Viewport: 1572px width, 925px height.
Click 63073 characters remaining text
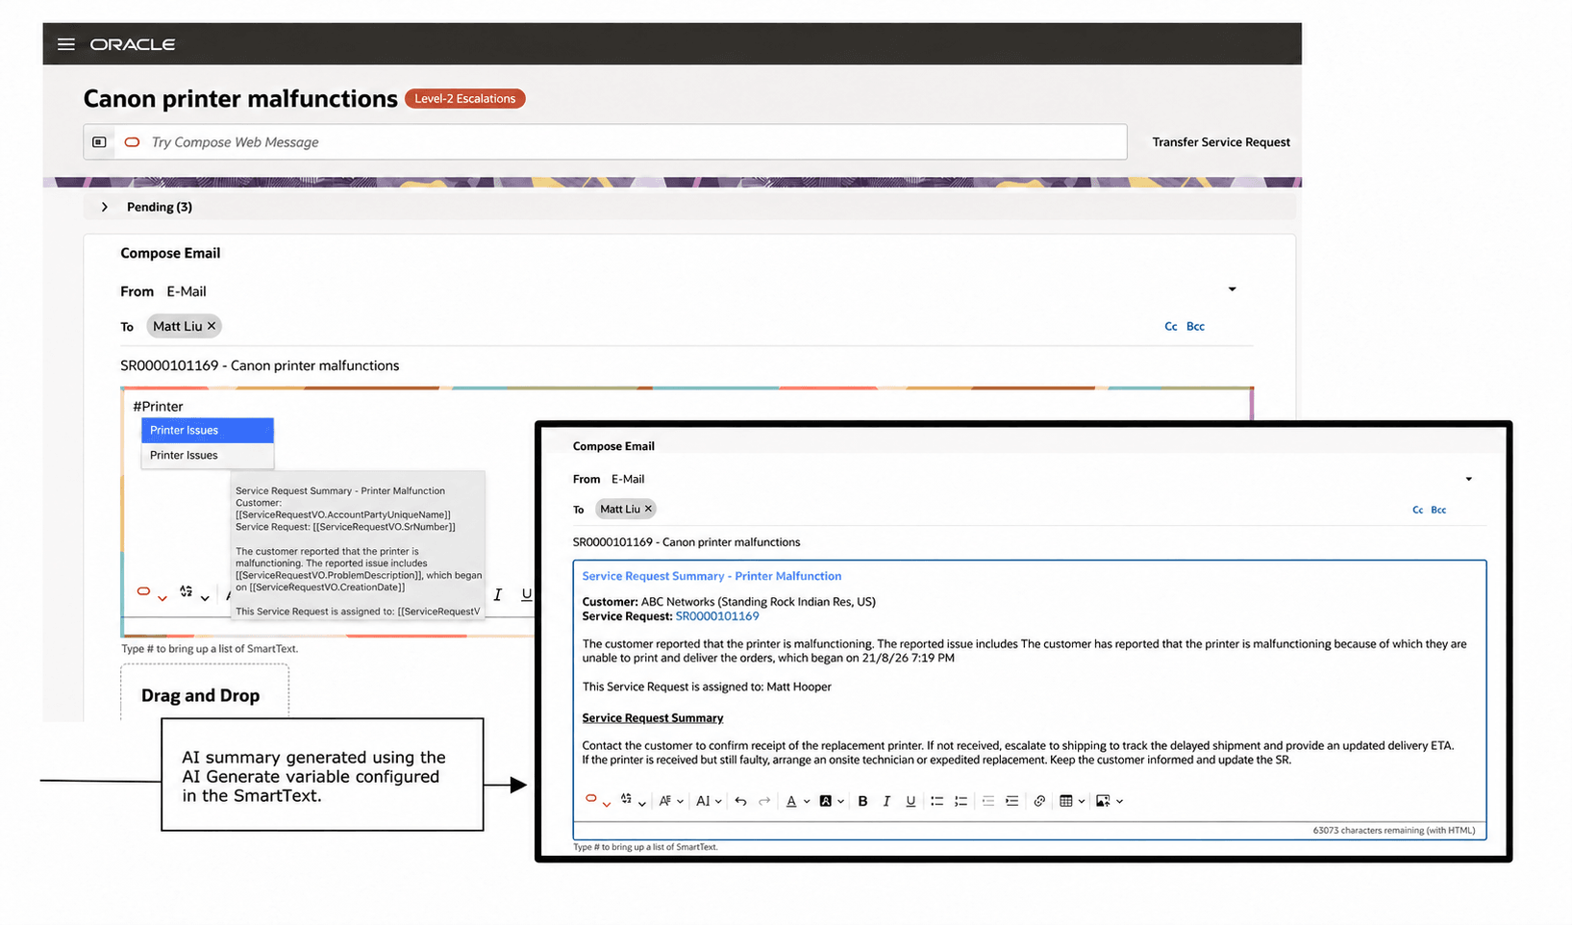(x=1393, y=830)
